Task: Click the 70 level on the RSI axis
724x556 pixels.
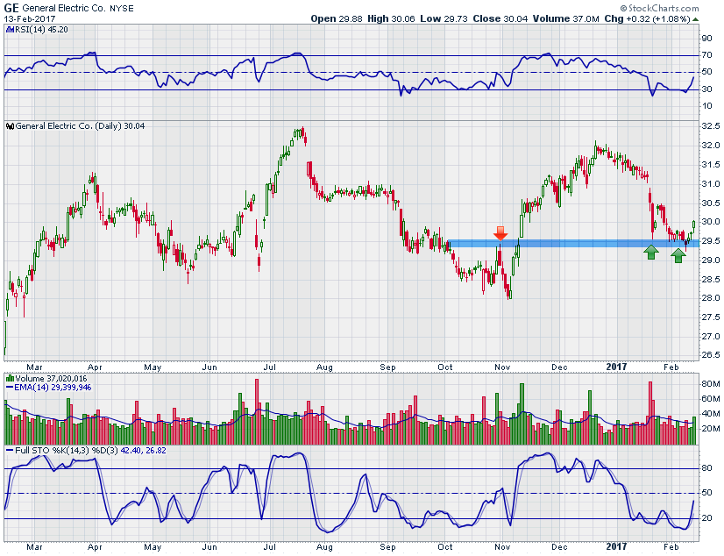Action: 707,55
